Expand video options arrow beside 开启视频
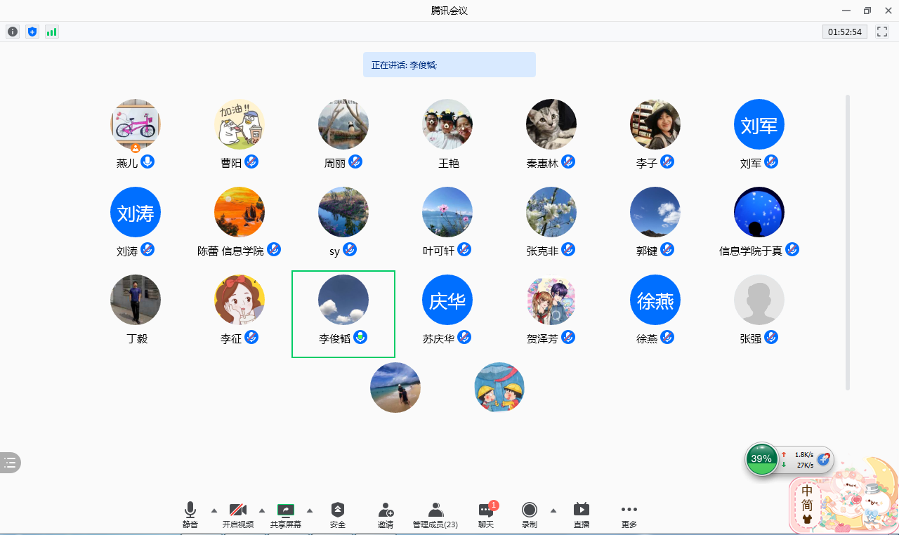The width and height of the screenshot is (899, 535). [x=262, y=510]
